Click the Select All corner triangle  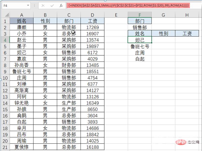pyautogui.click(x=7, y=15)
